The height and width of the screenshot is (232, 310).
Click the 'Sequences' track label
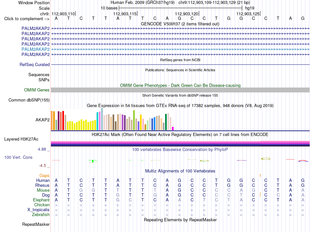click(39, 75)
